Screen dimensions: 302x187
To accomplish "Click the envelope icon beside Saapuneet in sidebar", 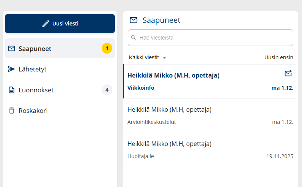I will [x=11, y=49].
